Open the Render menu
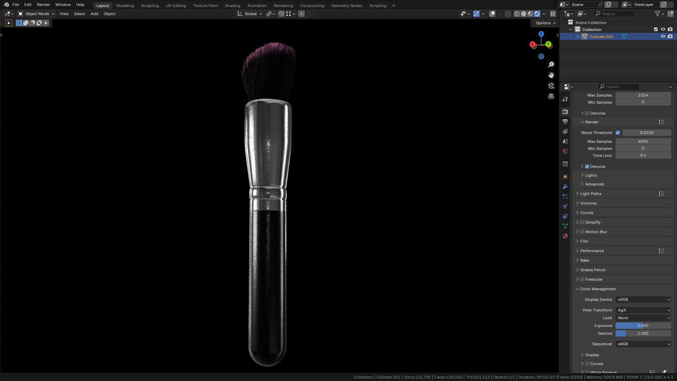Screen dimensions: 677x381 pyautogui.click(x=43, y=5)
